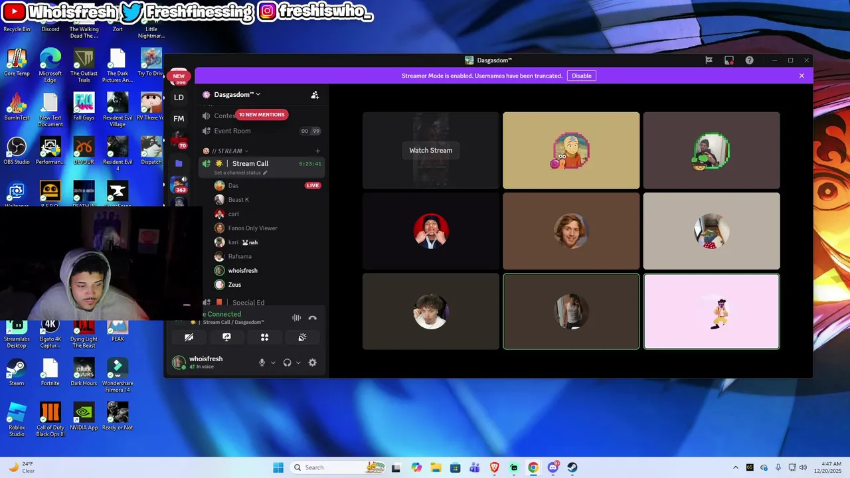Click the Invite members icon beside Dasgasdom™

coord(315,95)
